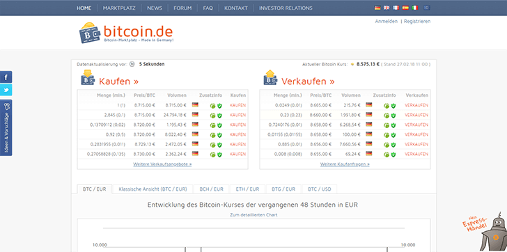The width and height of the screenshot is (507, 252).
Task: Click the Verkaufen wallet icon
Action: coord(270,78)
